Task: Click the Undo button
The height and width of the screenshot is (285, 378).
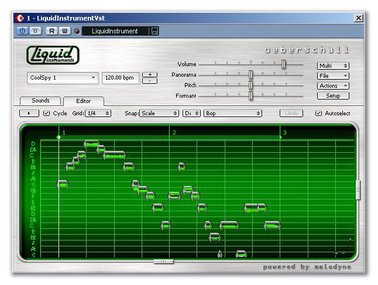Action: click(291, 114)
